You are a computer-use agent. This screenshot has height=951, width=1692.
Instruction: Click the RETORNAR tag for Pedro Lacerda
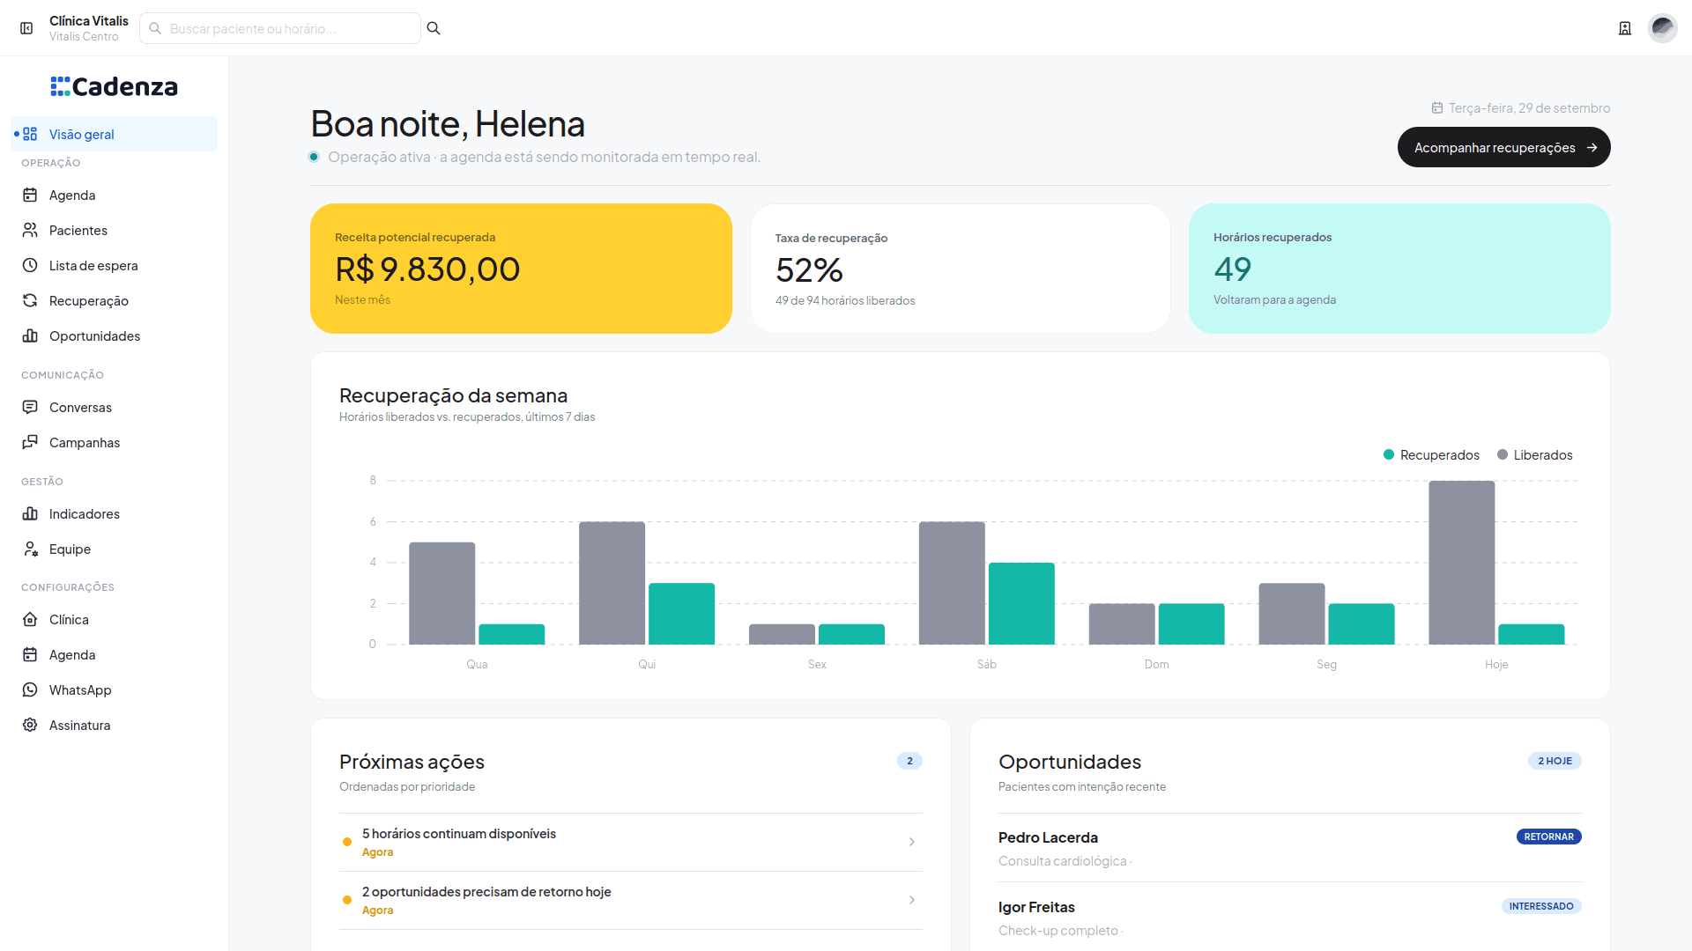point(1548,837)
